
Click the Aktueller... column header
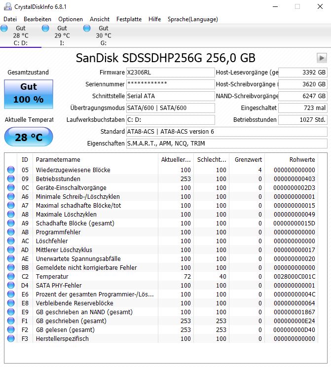pos(176,160)
